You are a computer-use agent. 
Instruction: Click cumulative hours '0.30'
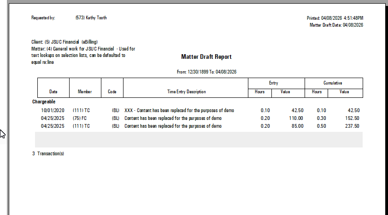322,119
